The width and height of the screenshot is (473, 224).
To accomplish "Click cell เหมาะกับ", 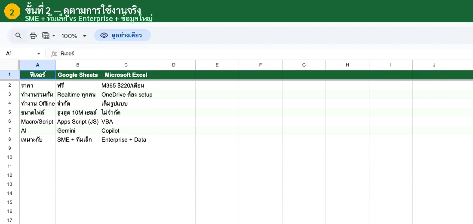I will click(38, 140).
